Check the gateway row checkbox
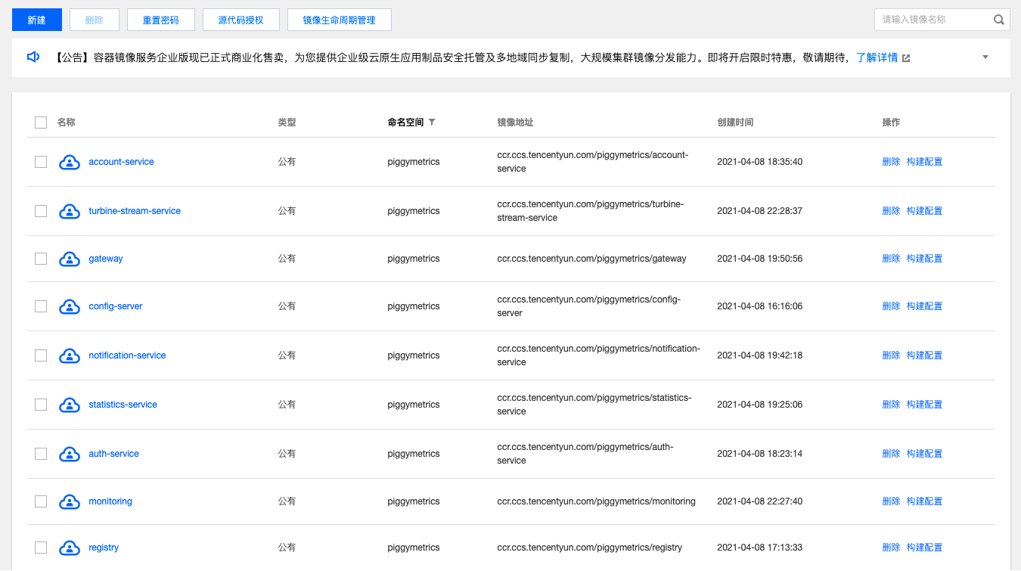 click(41, 259)
